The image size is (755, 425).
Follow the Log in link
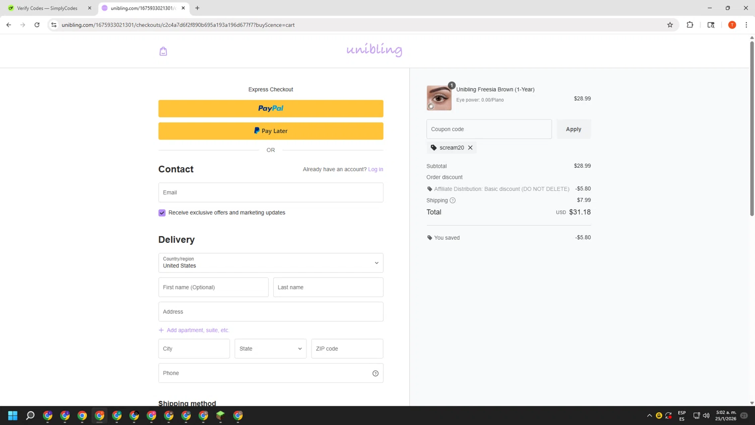[x=375, y=169]
